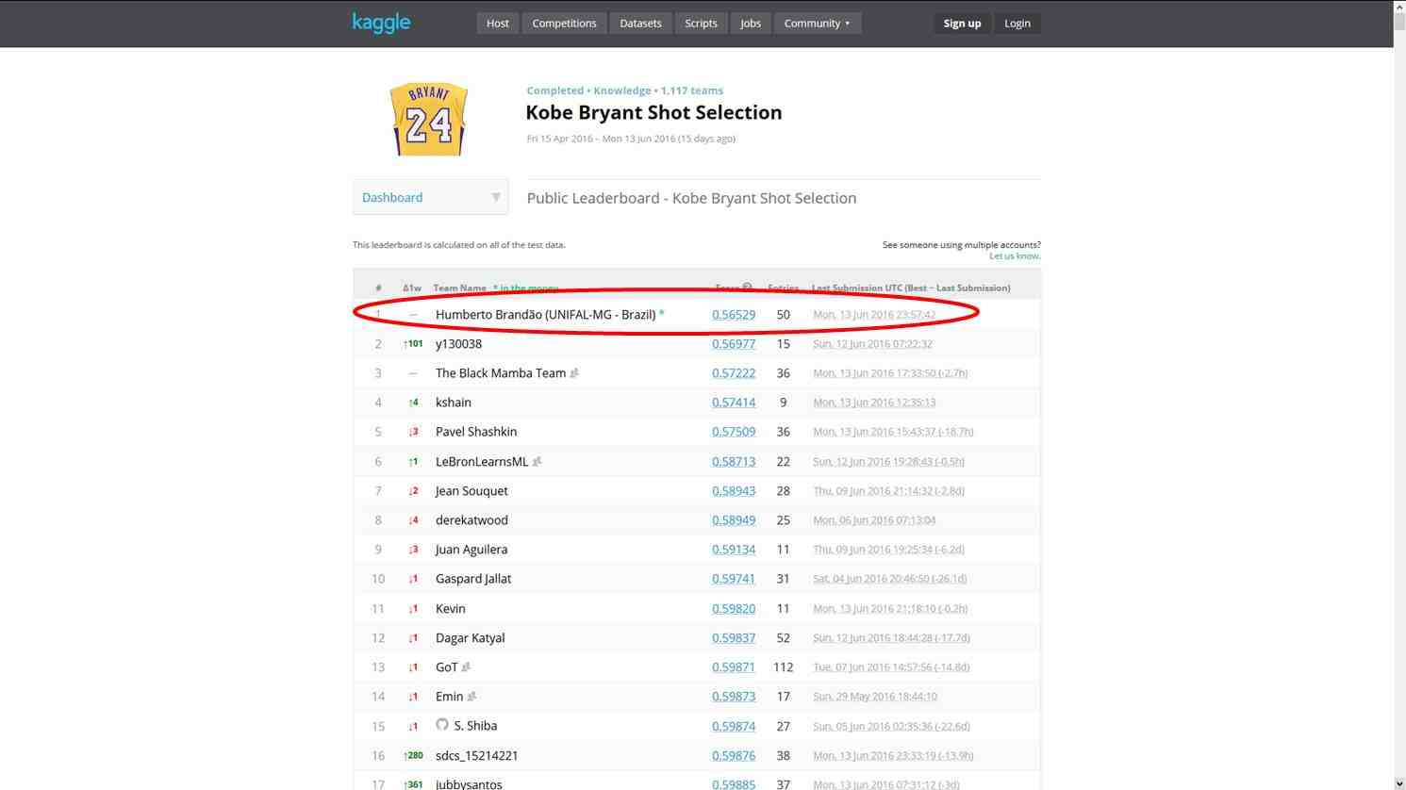This screenshot has height=790, width=1406.
Task: Click the team icon beside Emin
Action: (x=471, y=697)
